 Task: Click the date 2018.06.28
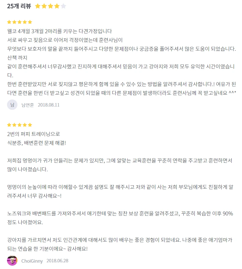(x=57, y=261)
